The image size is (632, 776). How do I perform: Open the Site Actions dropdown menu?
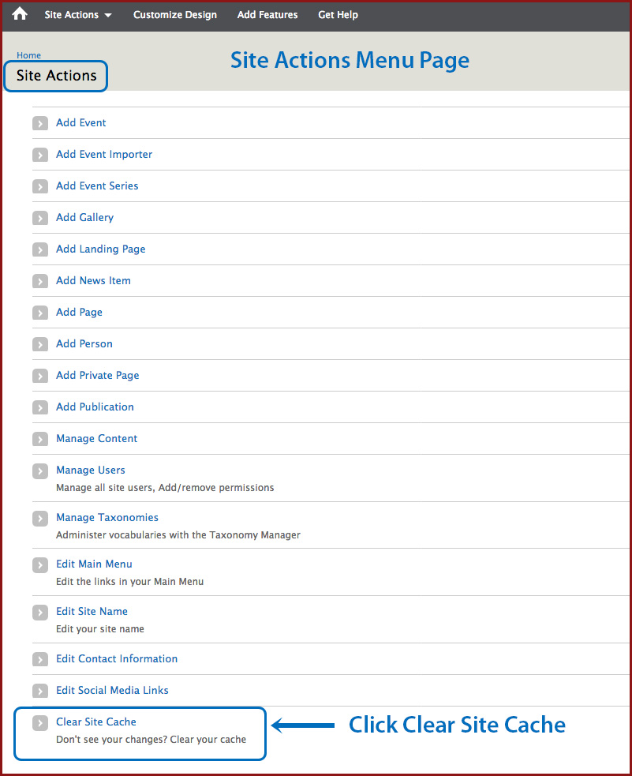pos(78,15)
